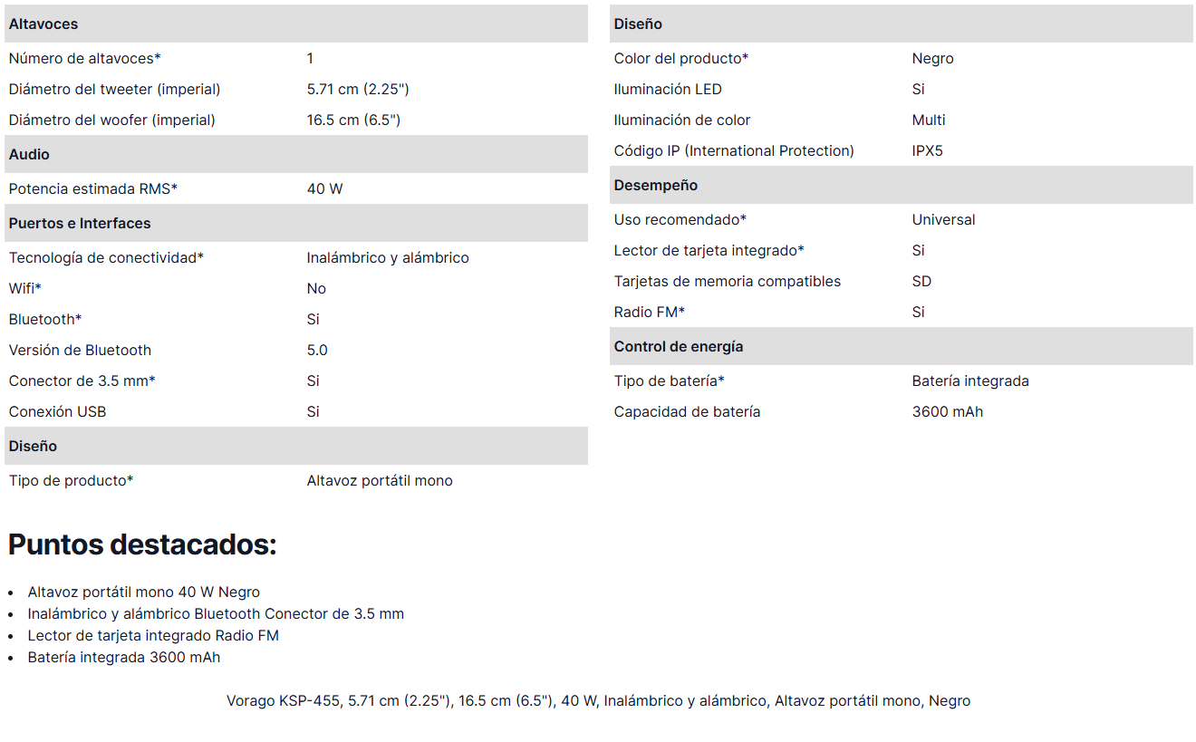Click the Altavoz portátil mono product type value

click(x=380, y=481)
